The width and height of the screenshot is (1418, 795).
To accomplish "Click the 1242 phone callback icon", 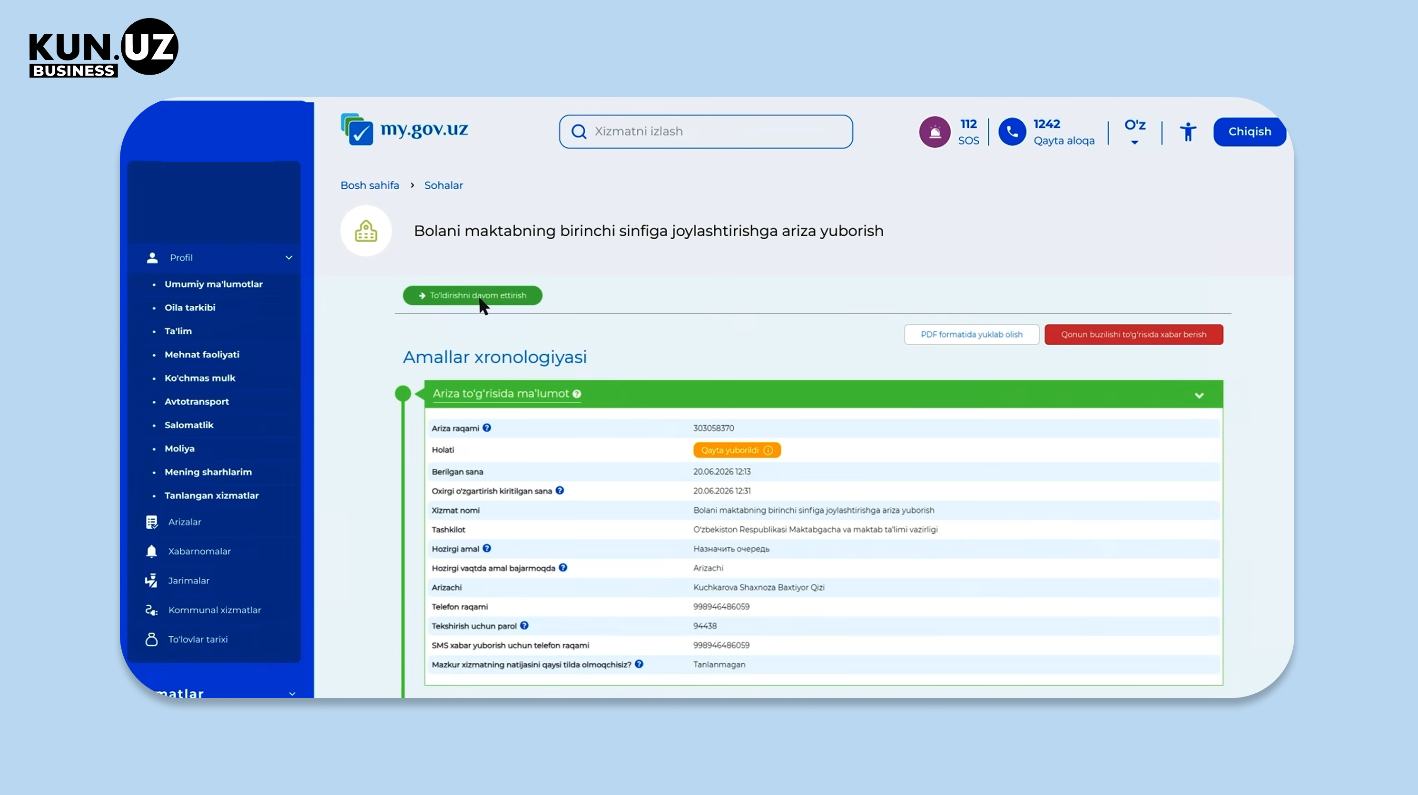I will (x=1012, y=132).
